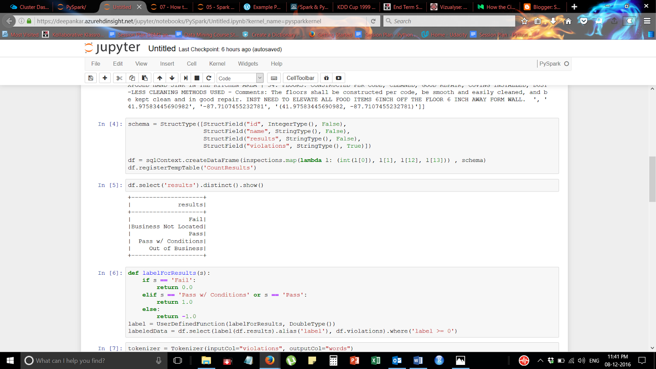This screenshot has width=656, height=369.
Task: Paste cell below
Action: [x=144, y=78]
